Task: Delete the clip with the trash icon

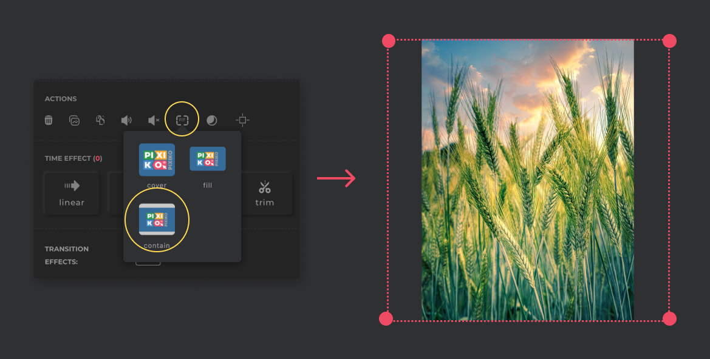Action: (49, 120)
